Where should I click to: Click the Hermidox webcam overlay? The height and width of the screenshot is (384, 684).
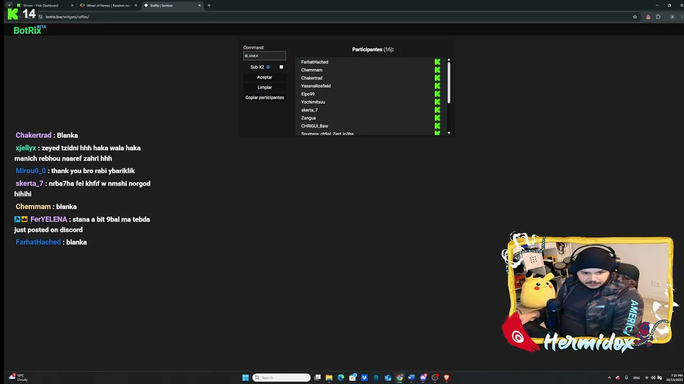pyautogui.click(x=589, y=293)
